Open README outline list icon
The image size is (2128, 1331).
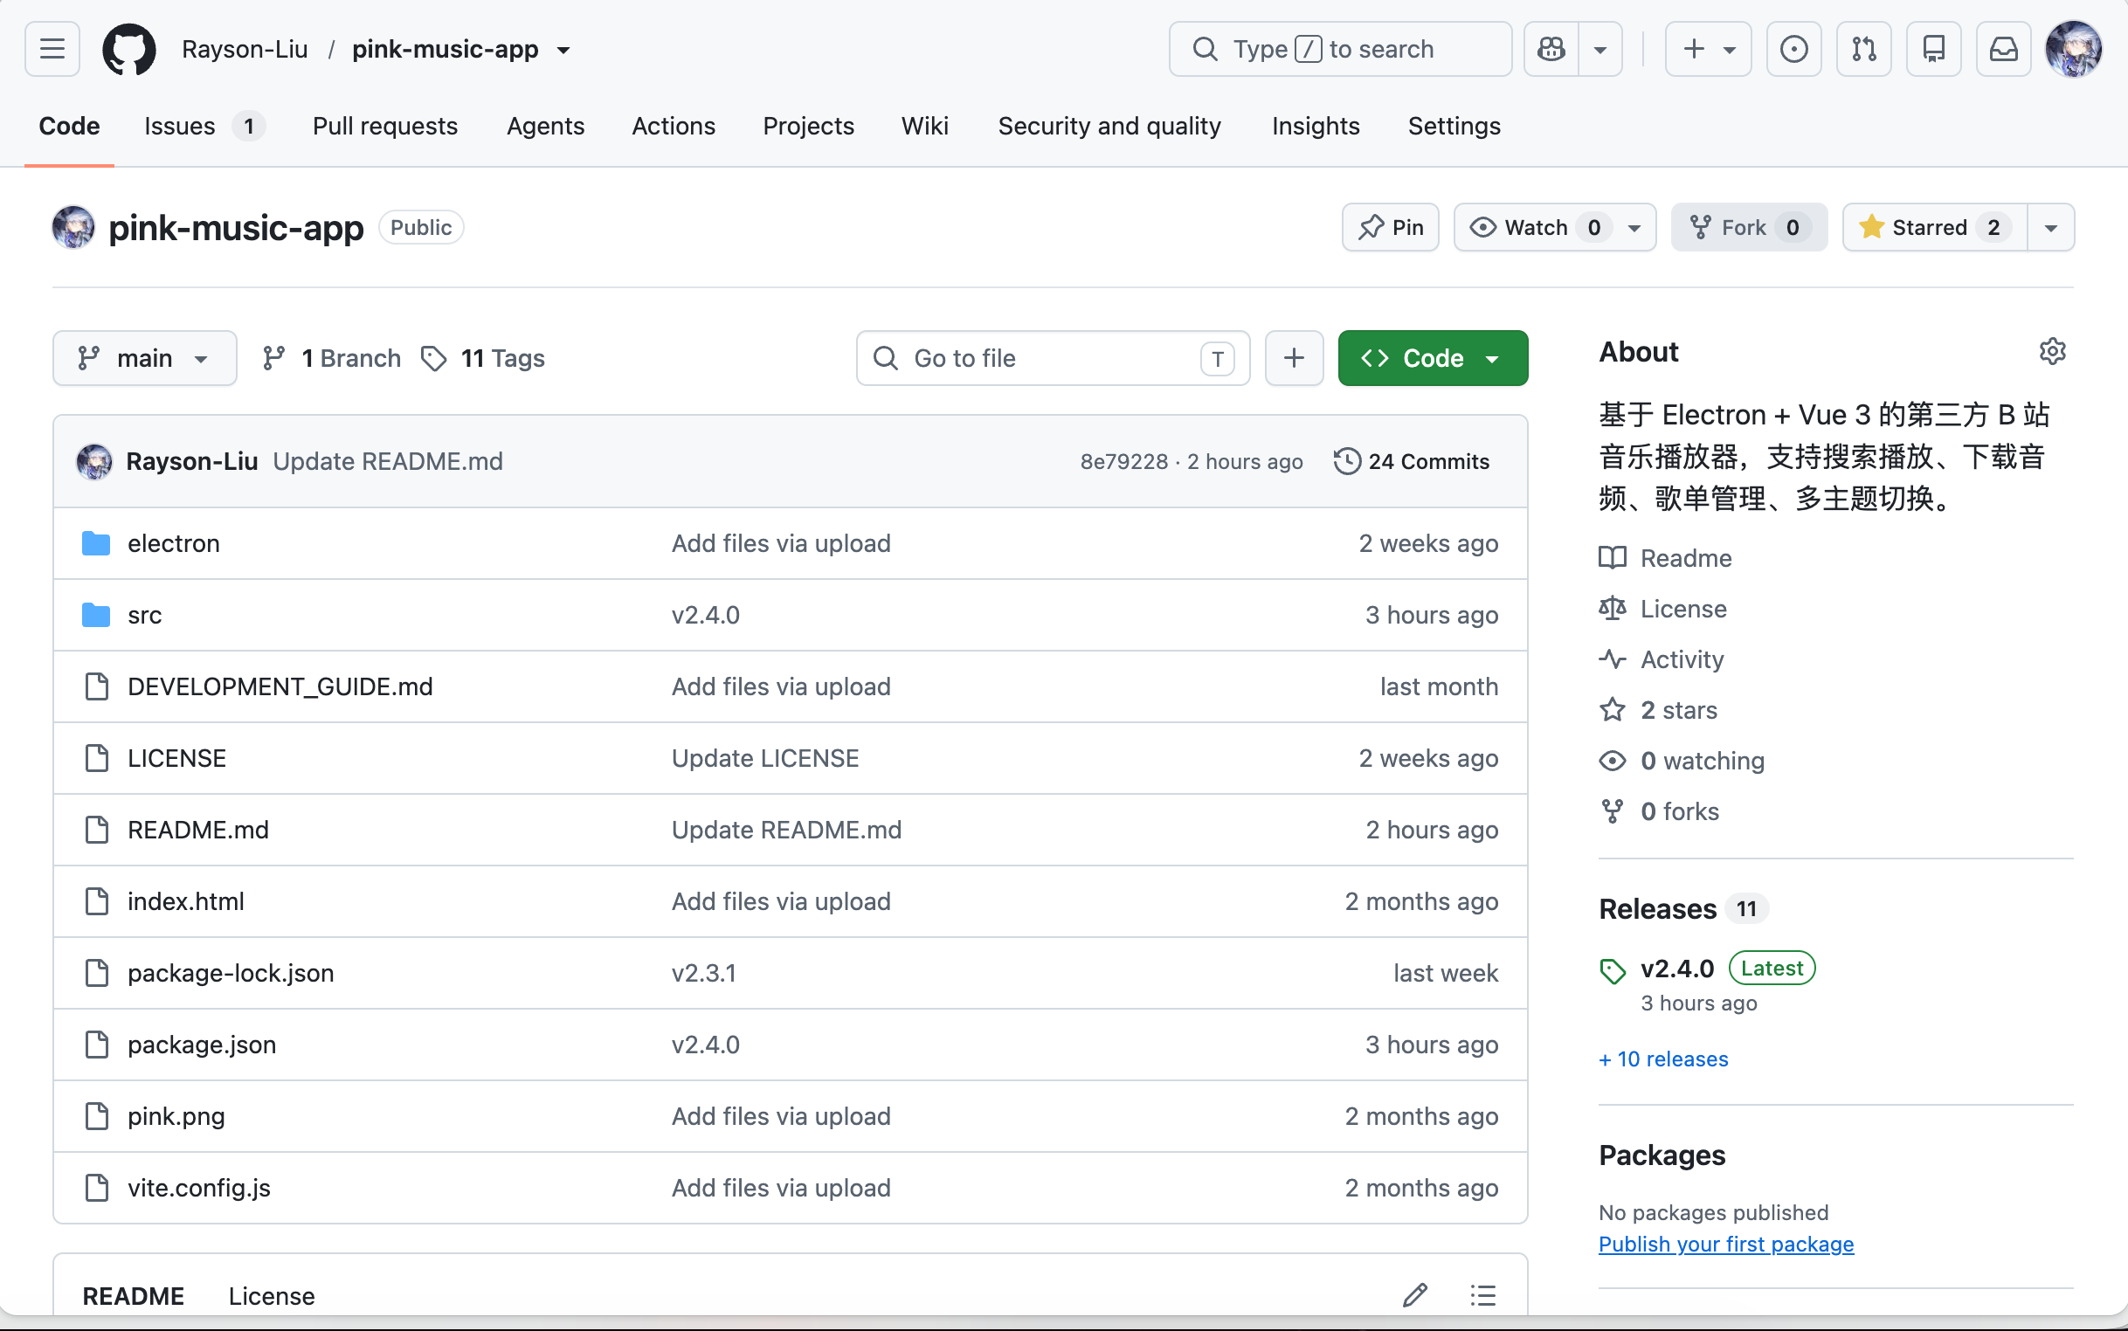[1483, 1295]
